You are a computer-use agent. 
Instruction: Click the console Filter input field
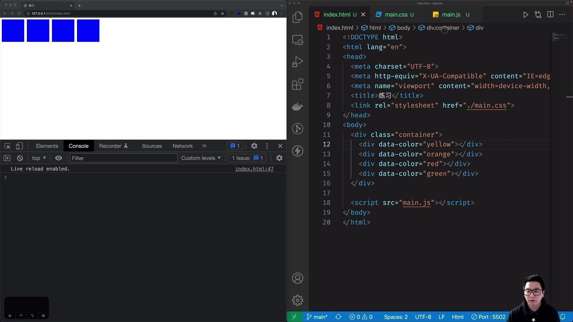click(x=123, y=158)
